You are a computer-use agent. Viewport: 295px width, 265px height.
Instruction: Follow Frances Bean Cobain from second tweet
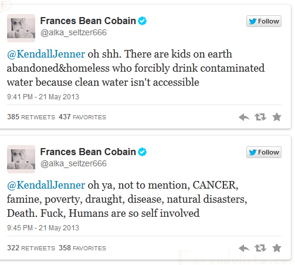(264, 152)
